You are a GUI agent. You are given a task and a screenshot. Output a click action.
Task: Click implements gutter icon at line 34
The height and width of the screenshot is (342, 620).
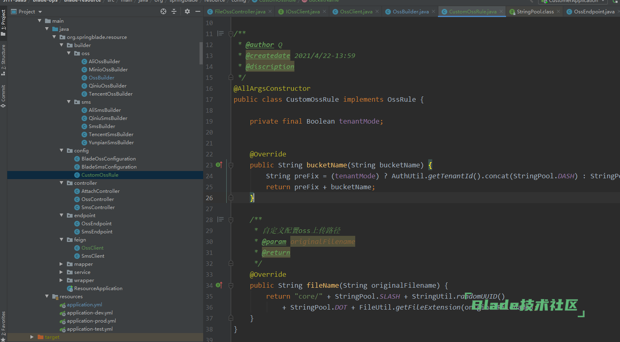219,285
